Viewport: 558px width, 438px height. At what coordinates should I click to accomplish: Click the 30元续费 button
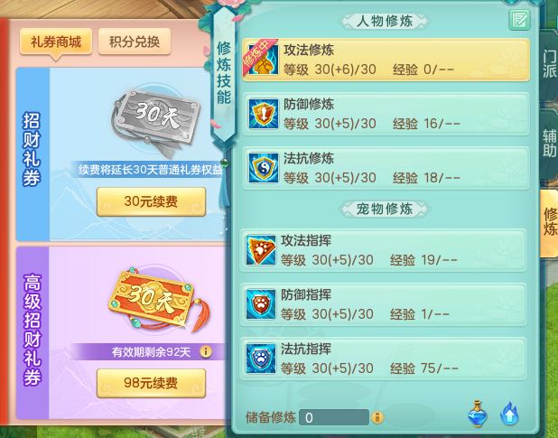point(152,201)
